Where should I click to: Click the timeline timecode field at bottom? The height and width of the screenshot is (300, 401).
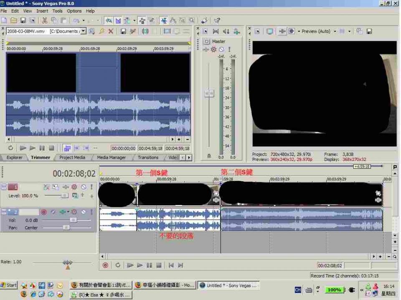pos(330,265)
